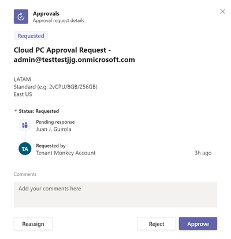The image size is (231, 239).
Task: Click the LATAM text line
Action: pos(23,79)
